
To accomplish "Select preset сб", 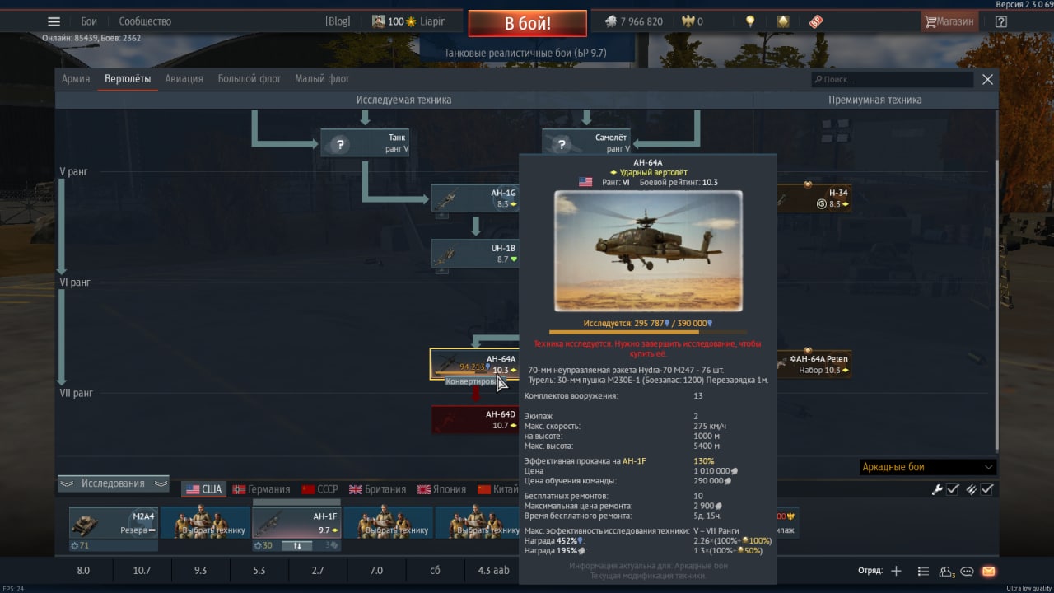I will click(x=435, y=570).
